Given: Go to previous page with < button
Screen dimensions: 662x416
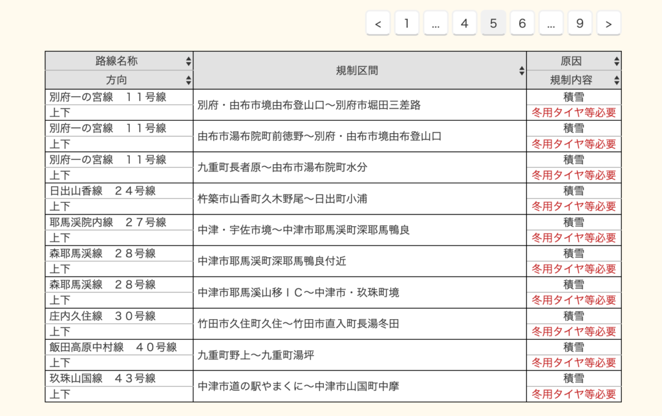Looking at the screenshot, I should (x=378, y=24).
